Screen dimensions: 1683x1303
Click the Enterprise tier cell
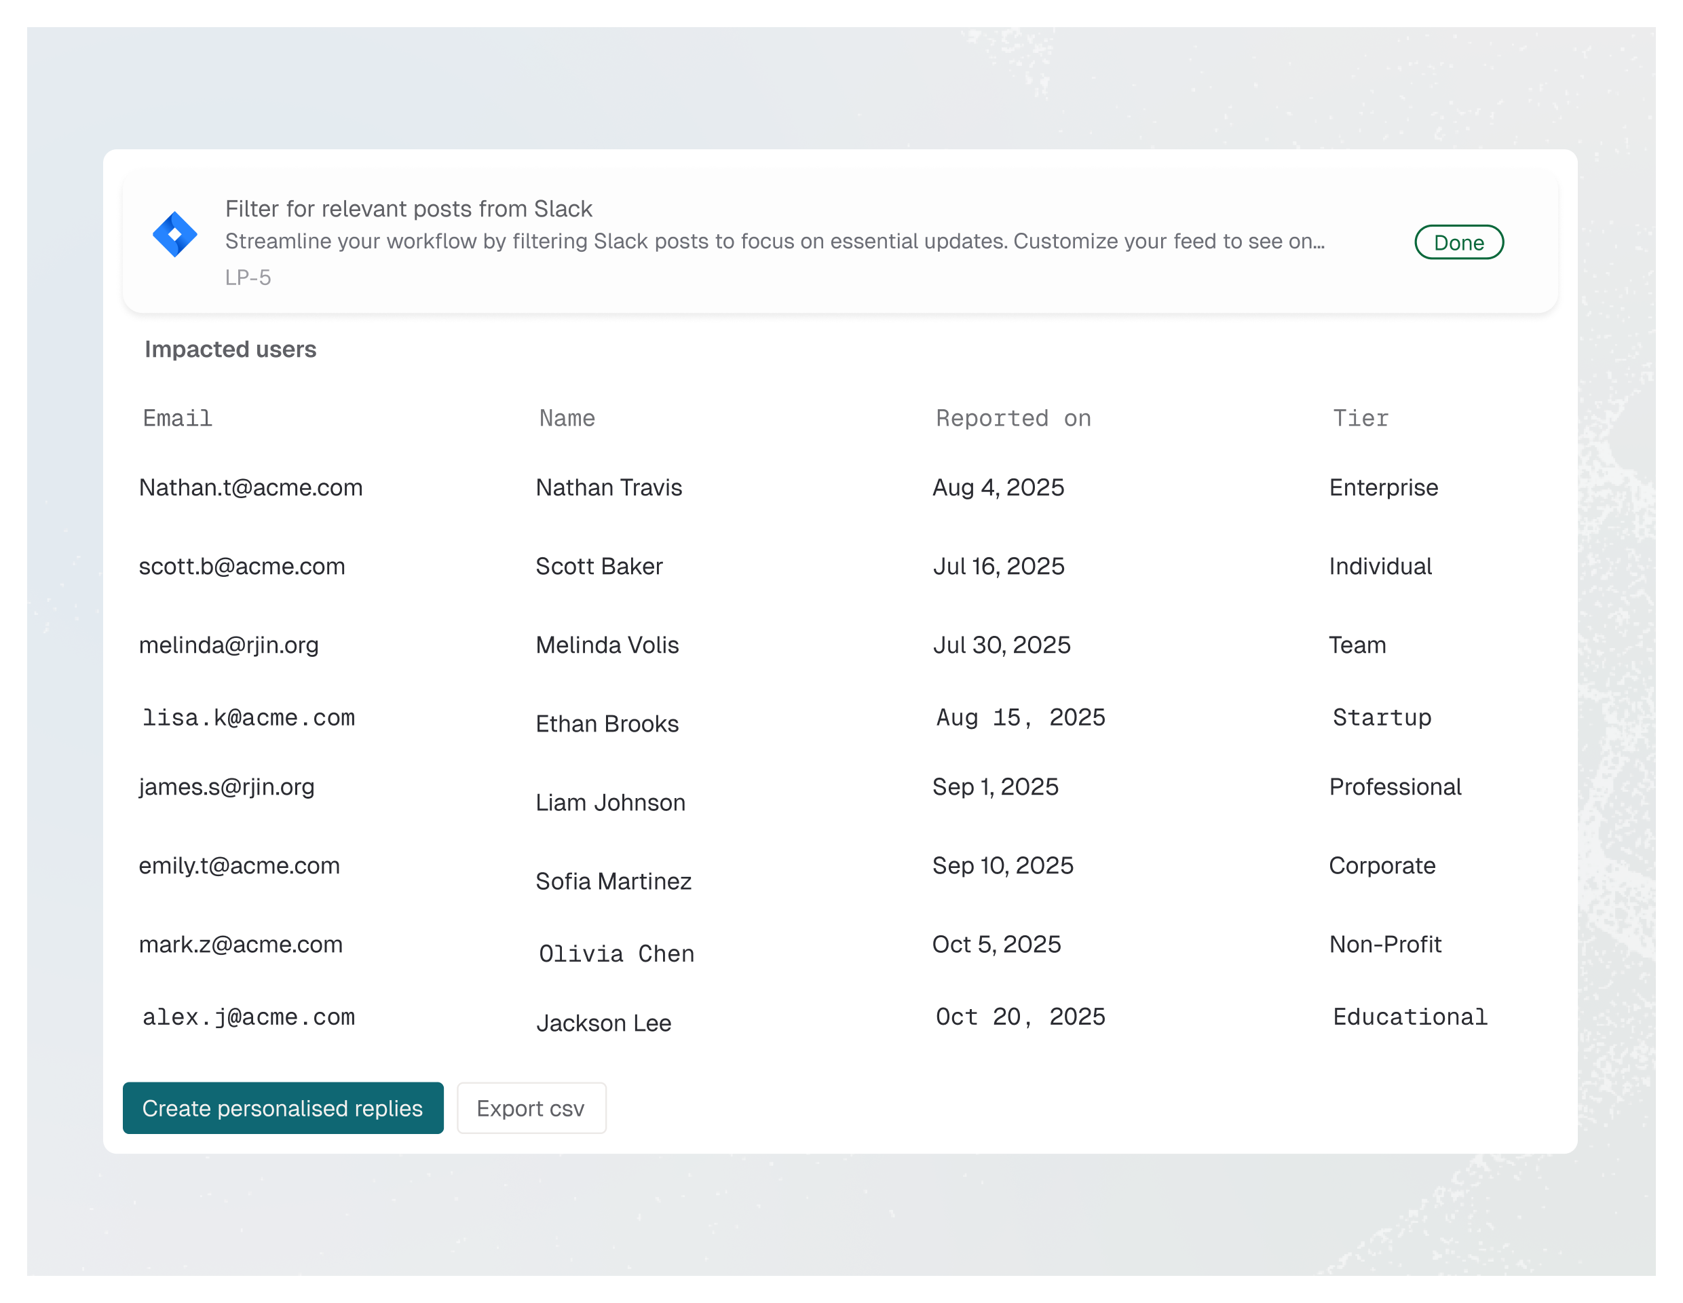pos(1383,488)
